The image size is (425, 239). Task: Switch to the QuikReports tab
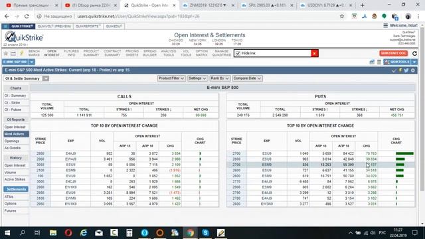pos(88,27)
